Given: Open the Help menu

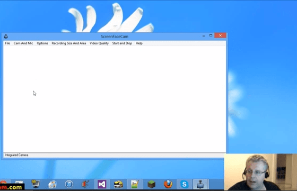Looking at the screenshot, I should [x=139, y=43].
